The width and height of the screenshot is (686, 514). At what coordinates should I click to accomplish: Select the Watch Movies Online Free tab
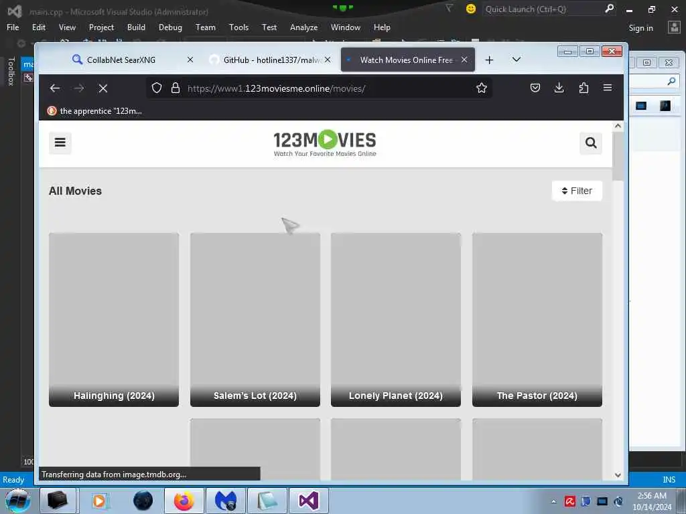[408, 60]
